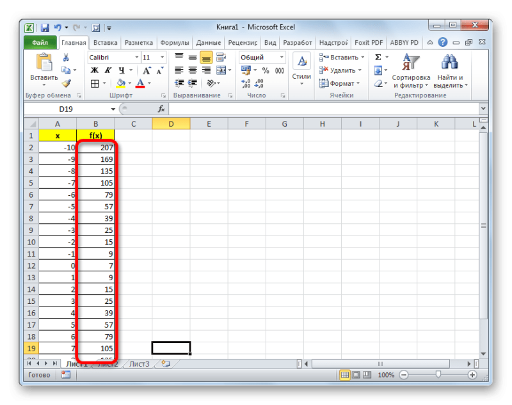The image size is (512, 405).
Task: Expand the Общий number format dropdown
Action: click(282, 58)
